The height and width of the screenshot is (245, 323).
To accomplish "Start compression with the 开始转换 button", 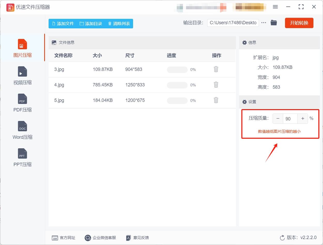I will tap(299, 23).
